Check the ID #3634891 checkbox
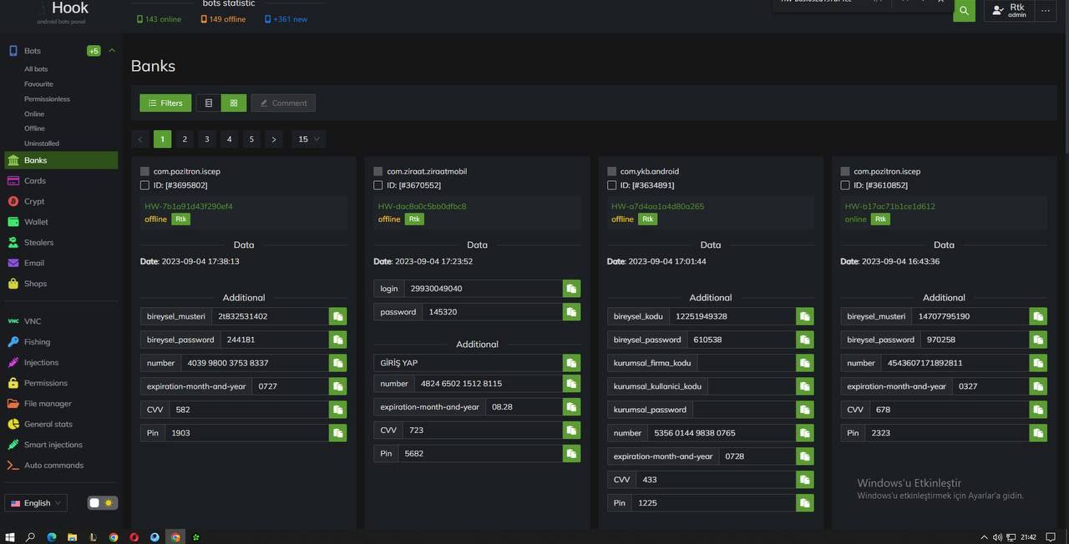 (612, 185)
